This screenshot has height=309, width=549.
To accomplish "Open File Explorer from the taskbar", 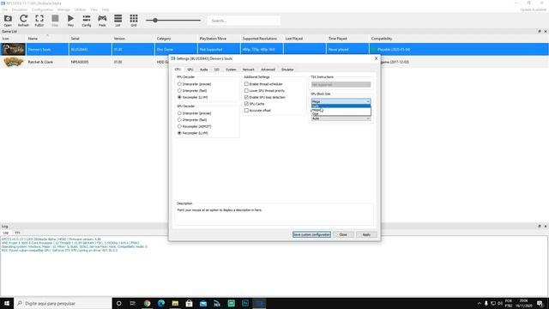I will (175, 303).
